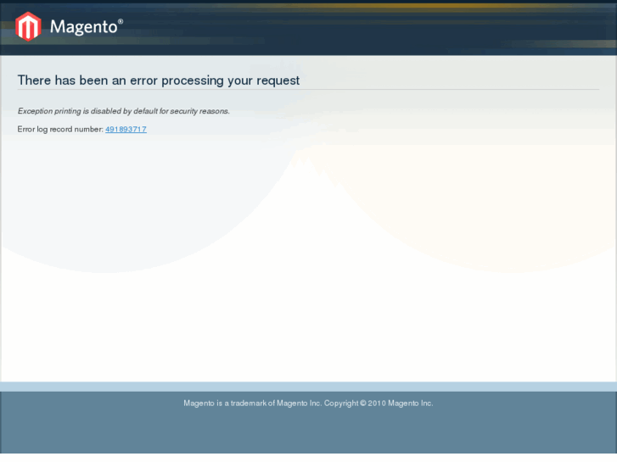617x462 pixels.
Task: Click the 'Error log record number:' label
Action: (60, 130)
